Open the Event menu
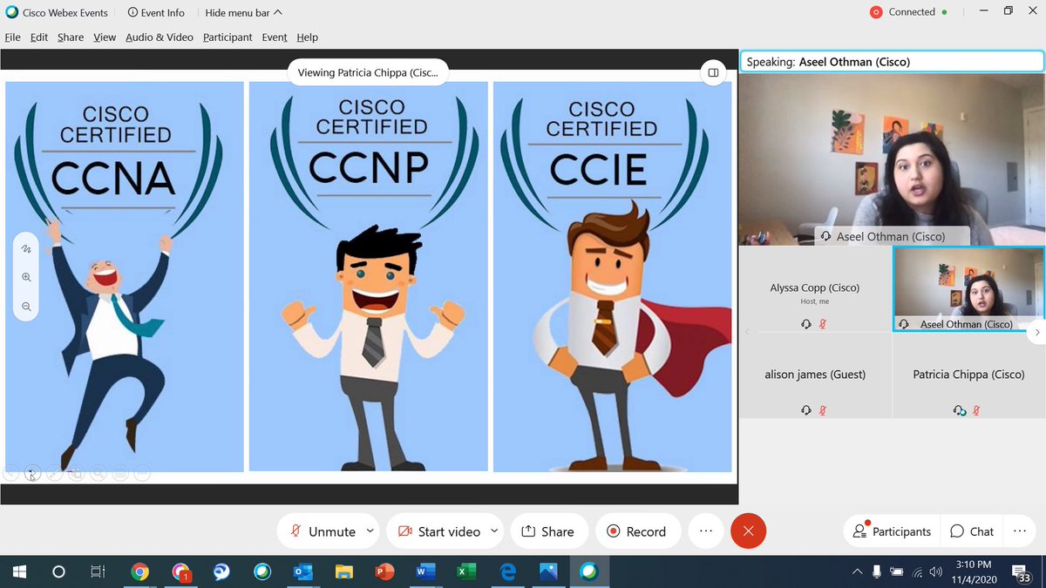This screenshot has width=1046, height=588. 275,37
